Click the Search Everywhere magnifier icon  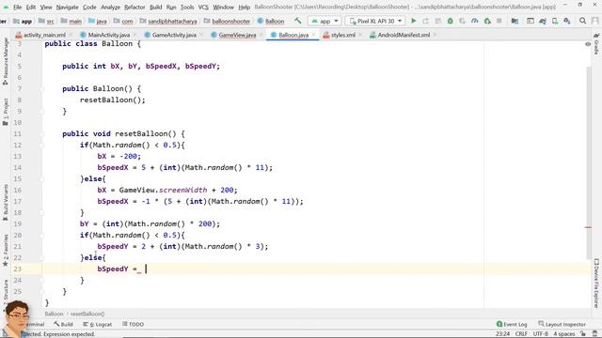(x=582, y=21)
